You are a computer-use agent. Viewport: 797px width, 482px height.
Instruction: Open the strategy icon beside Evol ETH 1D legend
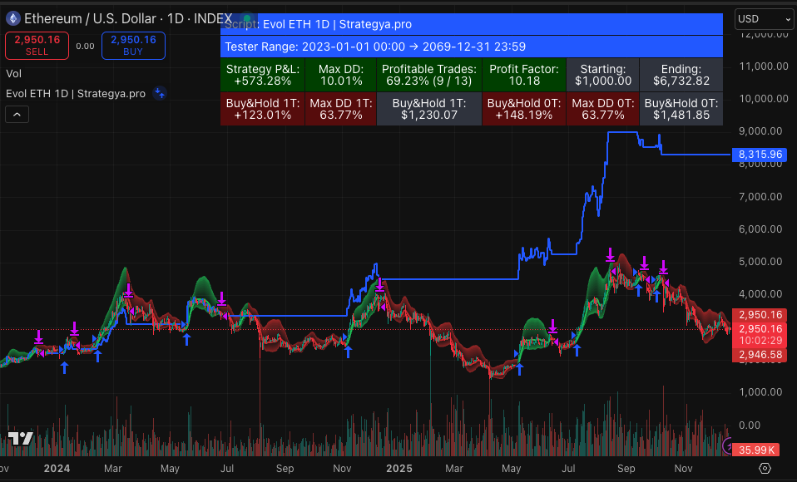[x=160, y=93]
